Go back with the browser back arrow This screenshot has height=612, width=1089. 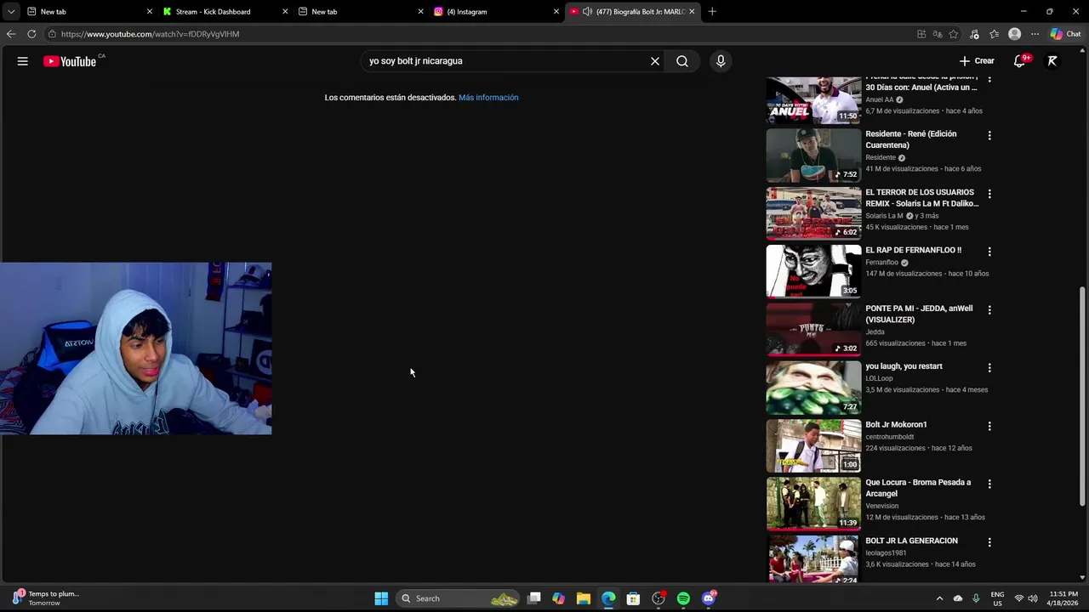[x=11, y=34]
